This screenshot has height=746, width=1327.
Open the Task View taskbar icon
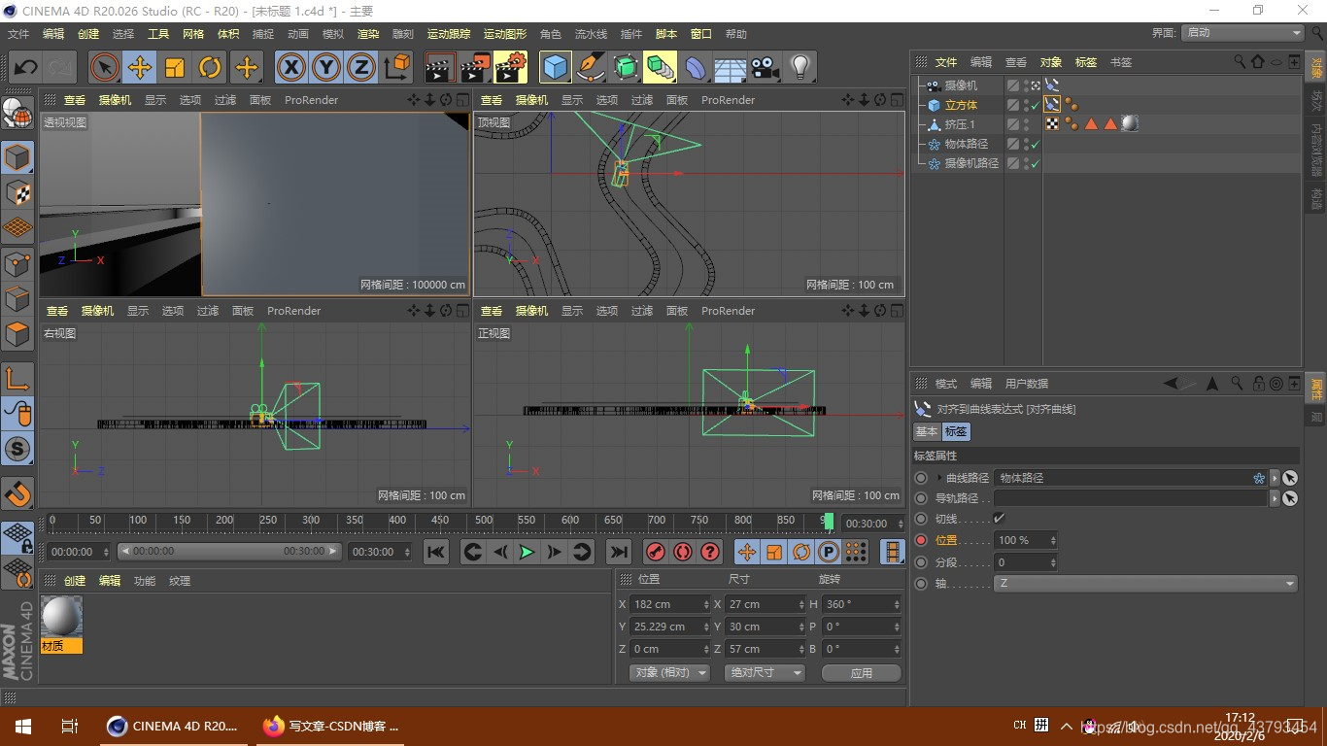point(69,726)
